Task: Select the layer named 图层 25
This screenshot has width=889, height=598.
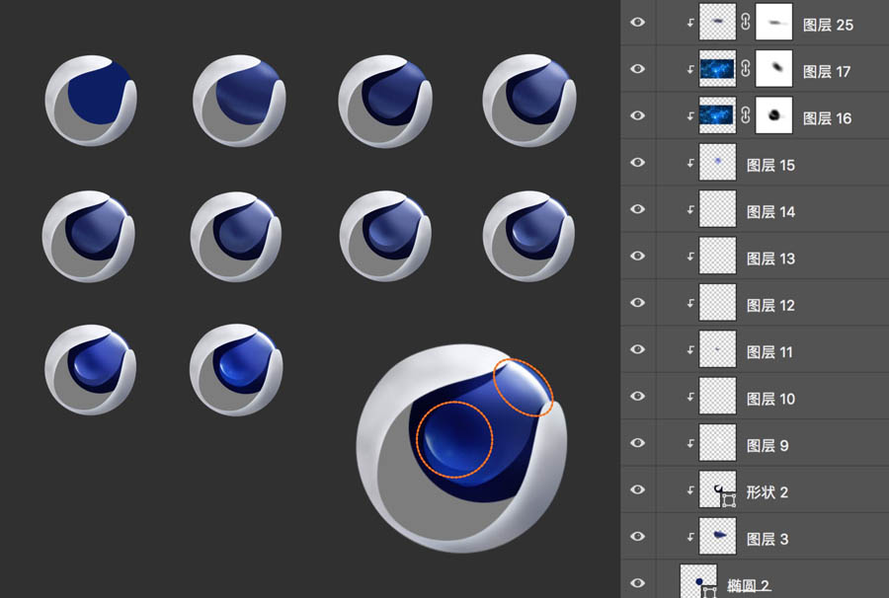Action: [828, 25]
